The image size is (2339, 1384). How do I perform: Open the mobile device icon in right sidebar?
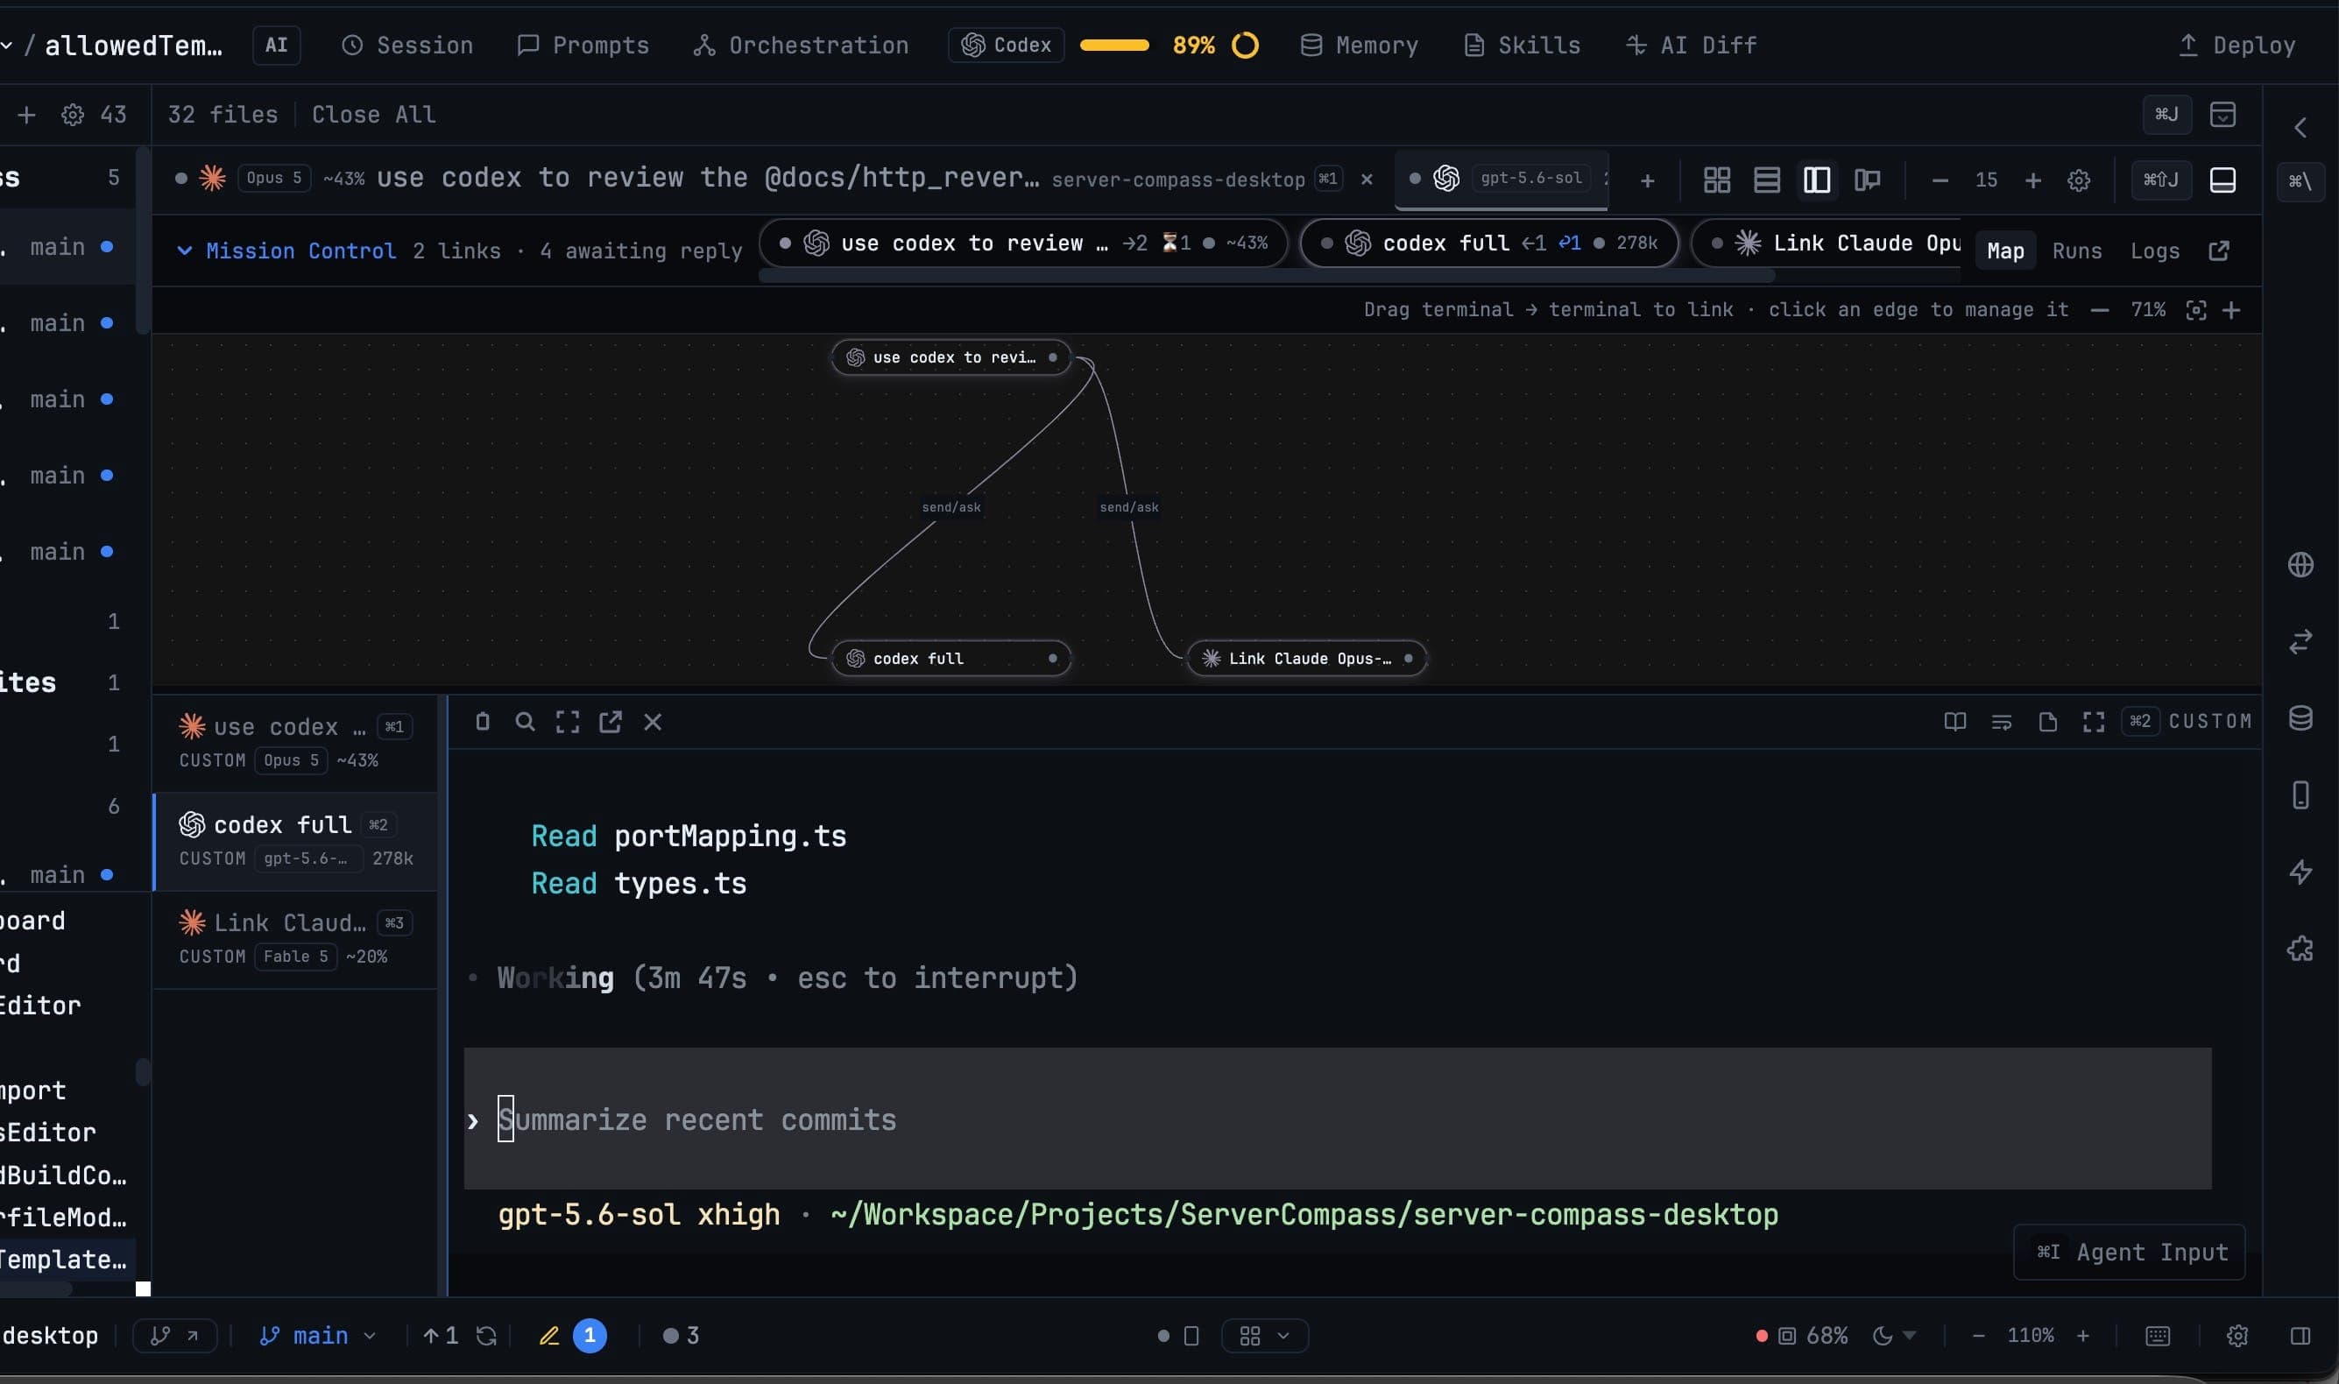click(2300, 794)
